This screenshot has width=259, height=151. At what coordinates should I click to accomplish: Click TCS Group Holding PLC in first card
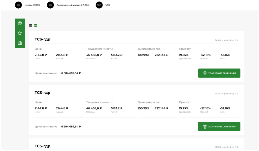227,40
